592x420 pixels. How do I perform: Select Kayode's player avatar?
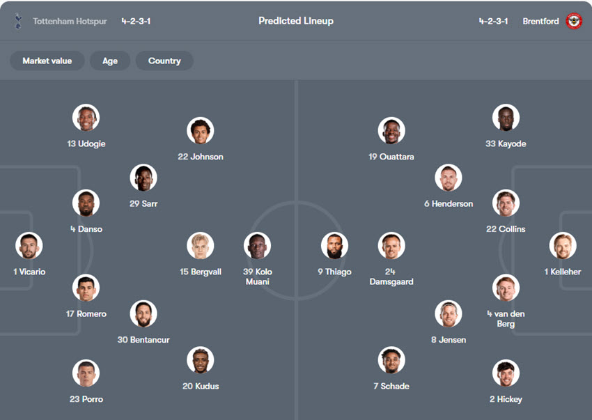coord(506,118)
